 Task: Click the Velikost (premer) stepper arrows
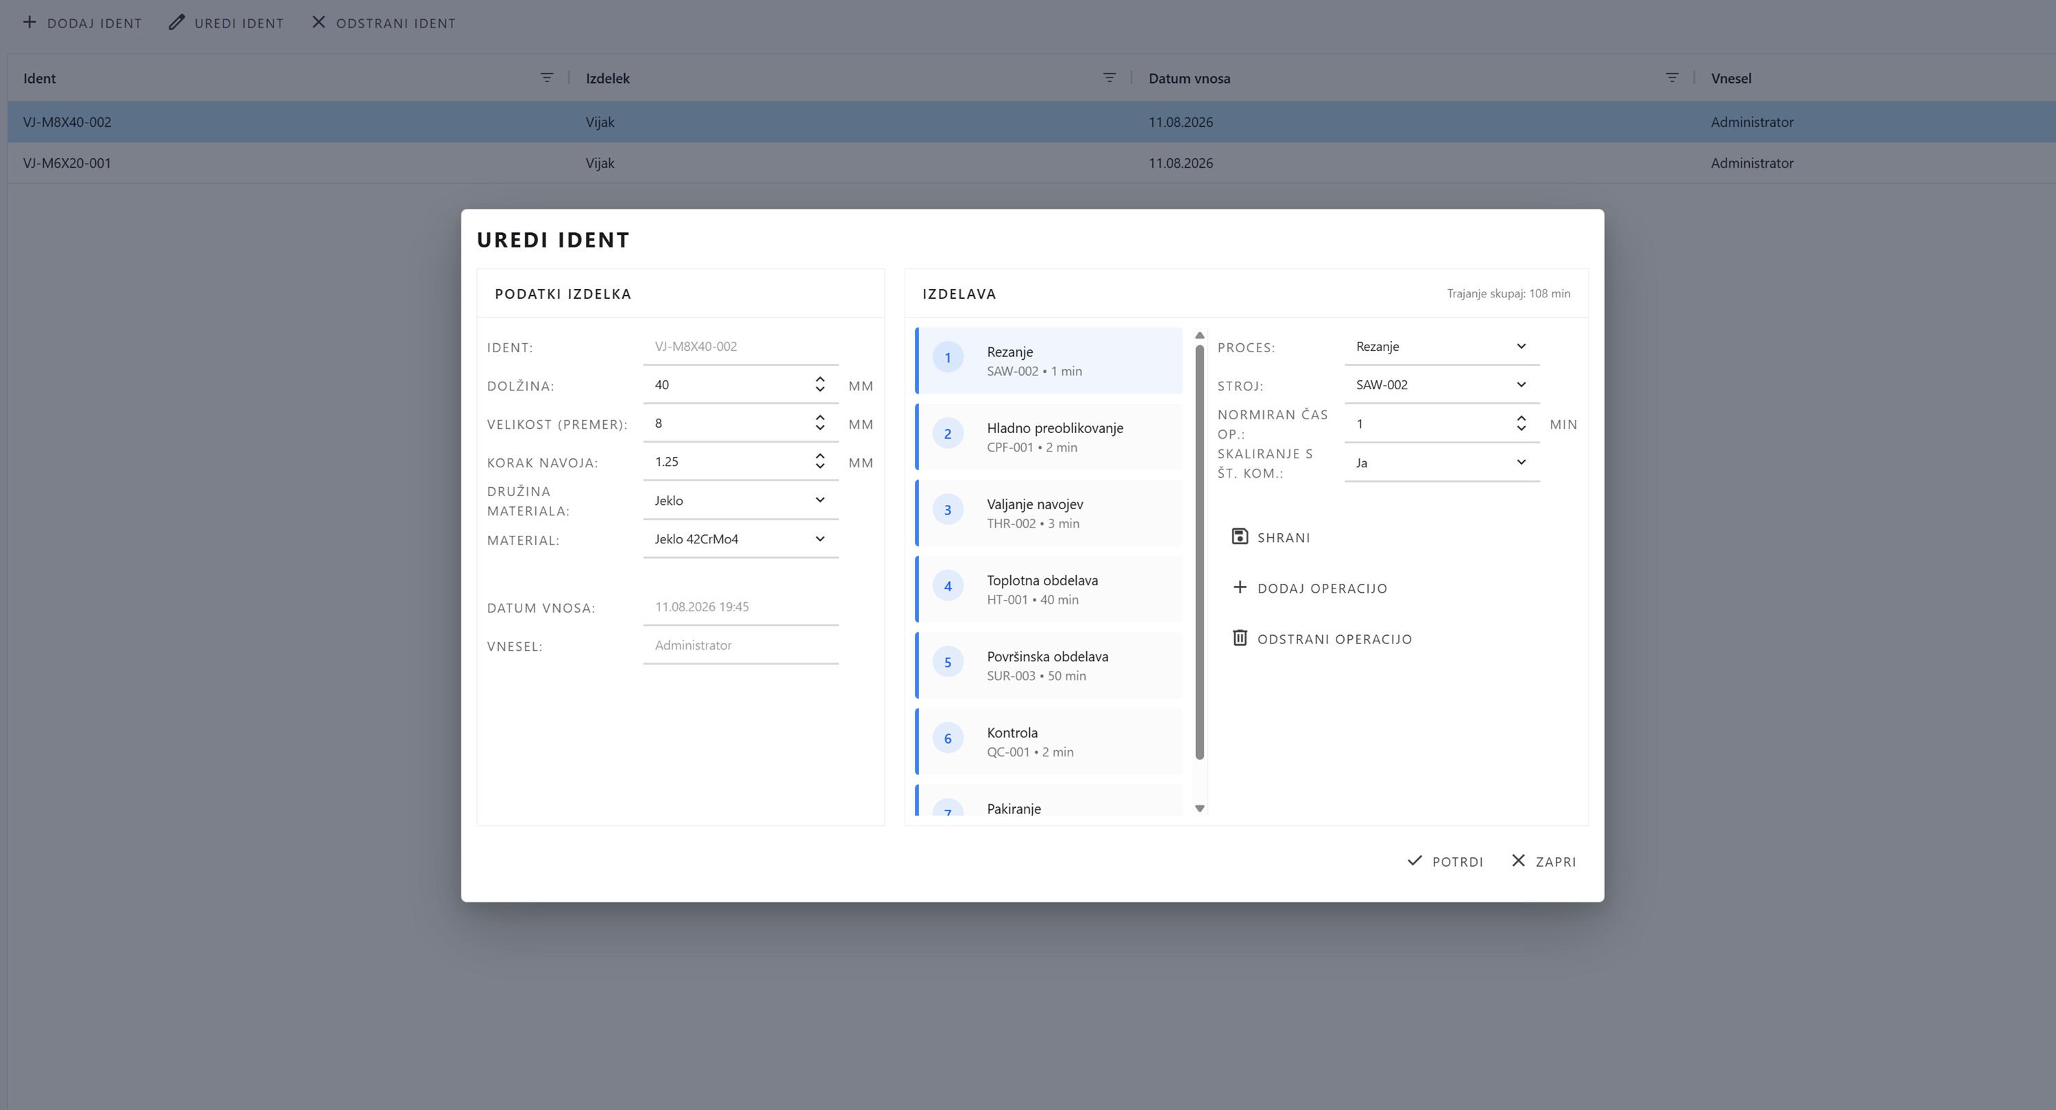[820, 423]
